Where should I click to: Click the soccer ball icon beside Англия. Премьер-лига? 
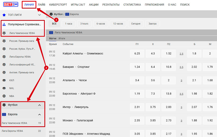[x=4, y=72]
